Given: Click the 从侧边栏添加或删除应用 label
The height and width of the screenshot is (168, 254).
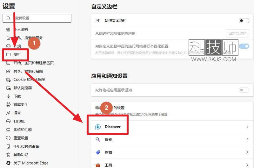Looking at the screenshot, I should pyautogui.click(x=115, y=33).
